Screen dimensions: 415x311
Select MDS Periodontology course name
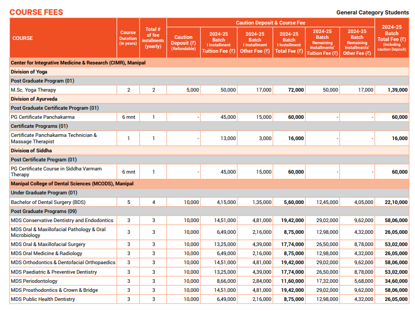34,281
